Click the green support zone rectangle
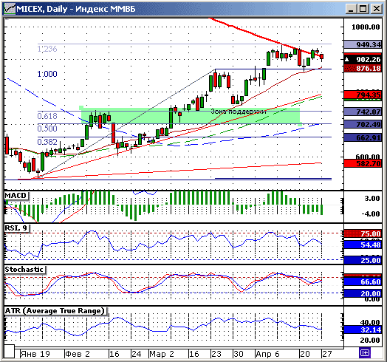 190,116
